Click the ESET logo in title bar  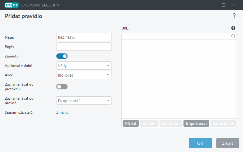[x=12, y=5]
